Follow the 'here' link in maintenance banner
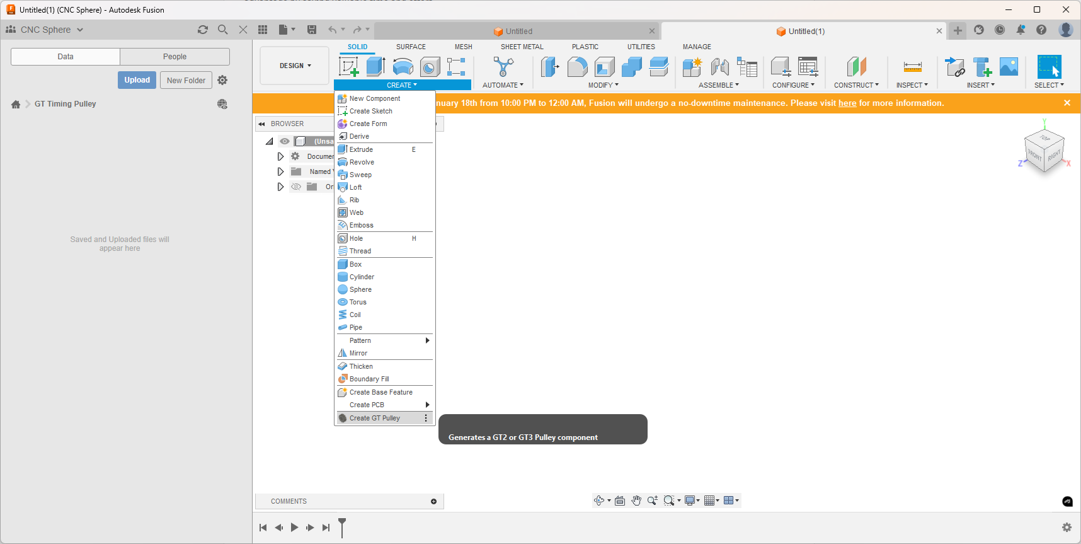The height and width of the screenshot is (544, 1081). point(847,103)
